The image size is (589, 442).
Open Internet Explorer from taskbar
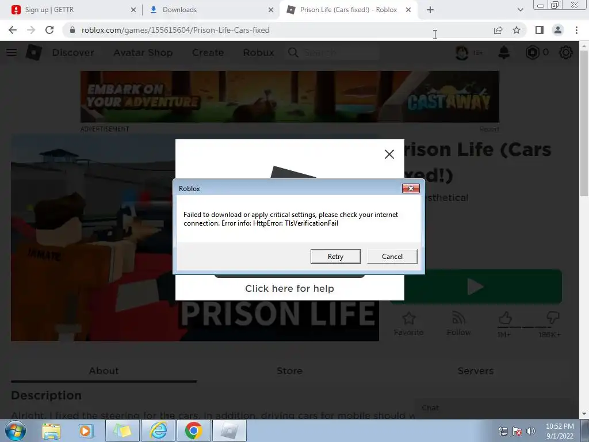pyautogui.click(x=158, y=430)
